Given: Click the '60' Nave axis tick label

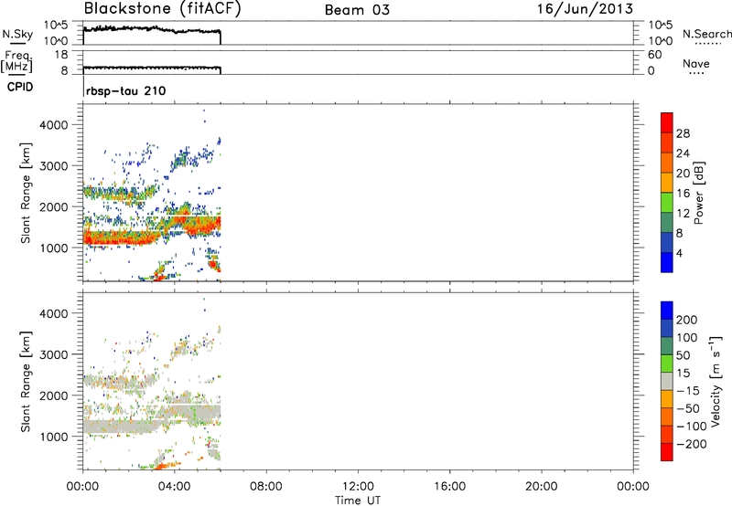Looking at the screenshot, I should tap(654, 55).
